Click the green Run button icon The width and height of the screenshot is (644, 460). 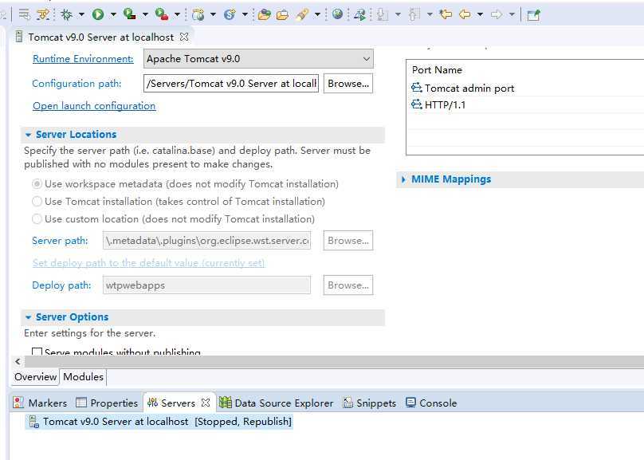point(98,15)
